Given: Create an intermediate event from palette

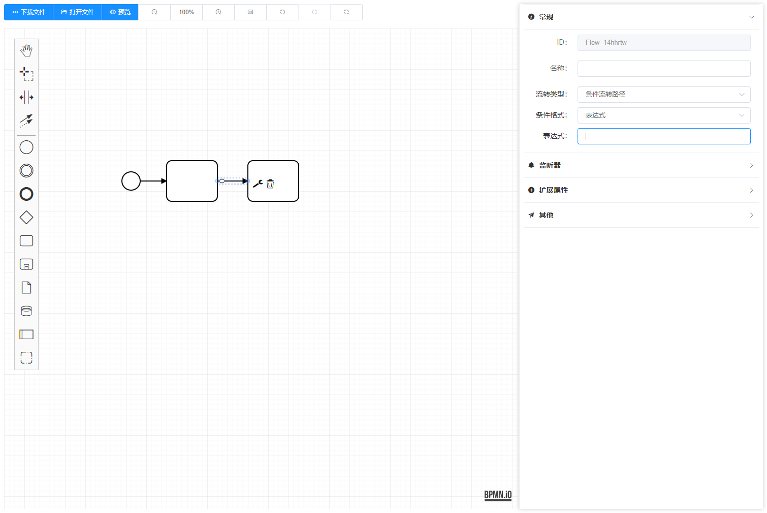Looking at the screenshot, I should tap(26, 171).
